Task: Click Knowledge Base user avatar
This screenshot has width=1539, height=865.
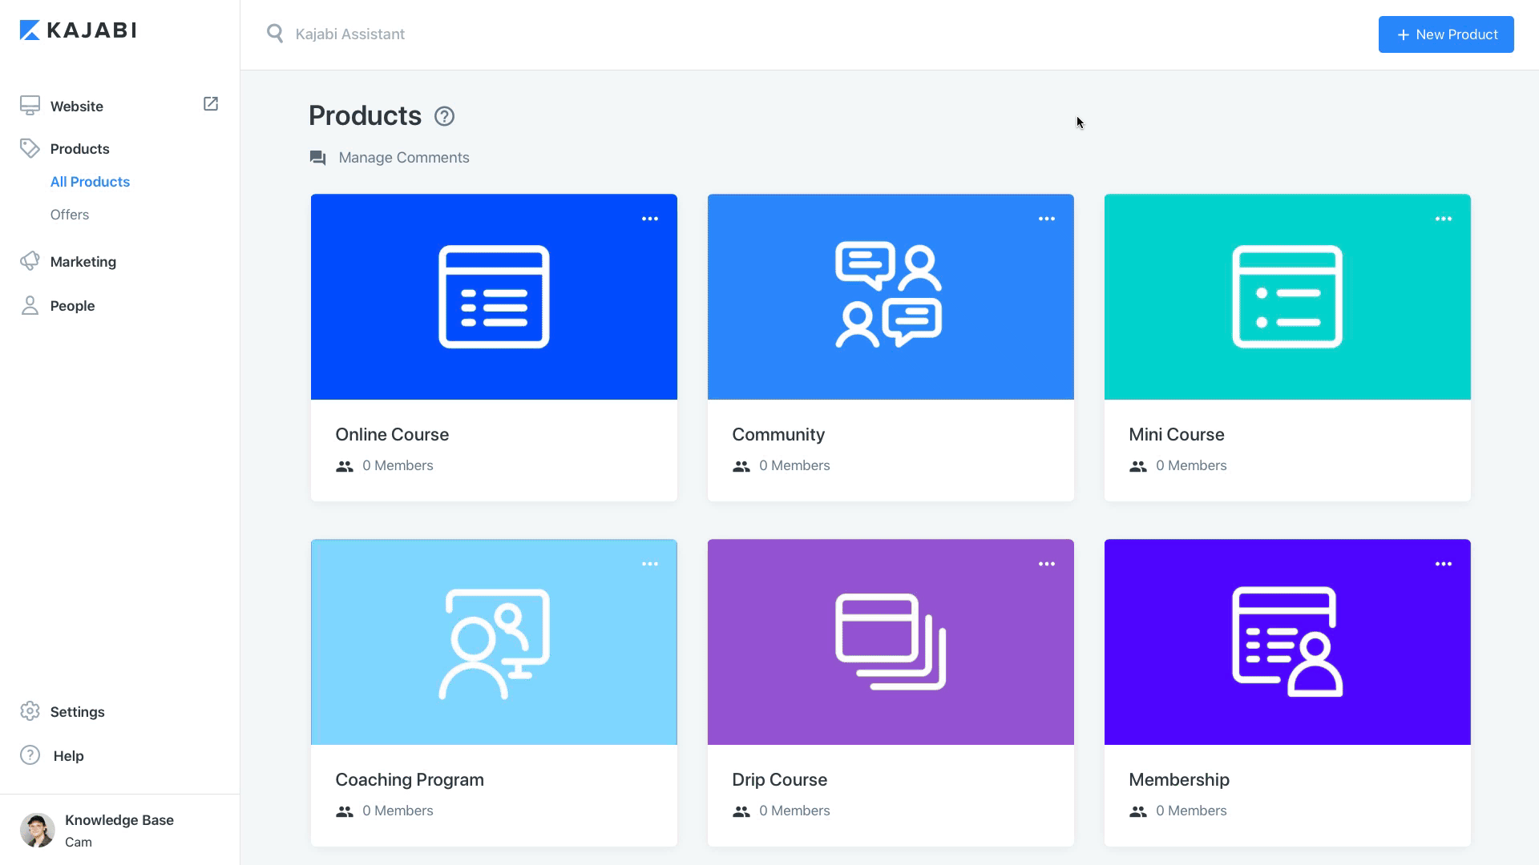Action: click(x=38, y=830)
